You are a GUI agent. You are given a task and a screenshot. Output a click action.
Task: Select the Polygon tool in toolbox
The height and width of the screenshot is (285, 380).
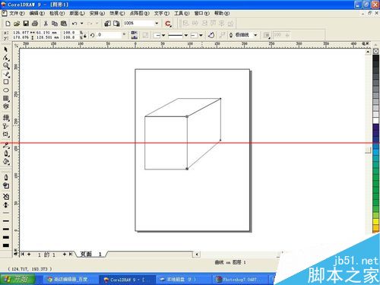(6, 98)
